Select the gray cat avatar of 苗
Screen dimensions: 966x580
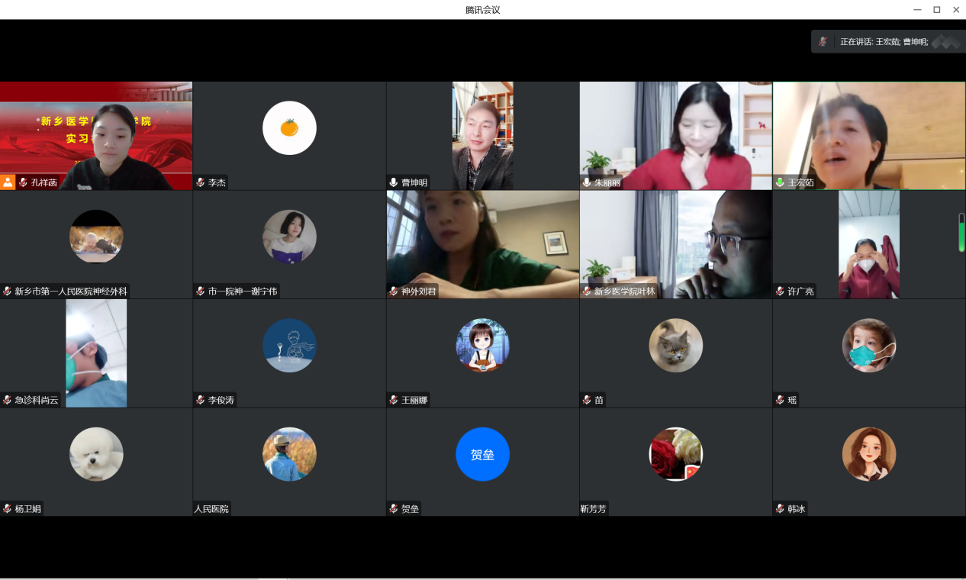[675, 346]
